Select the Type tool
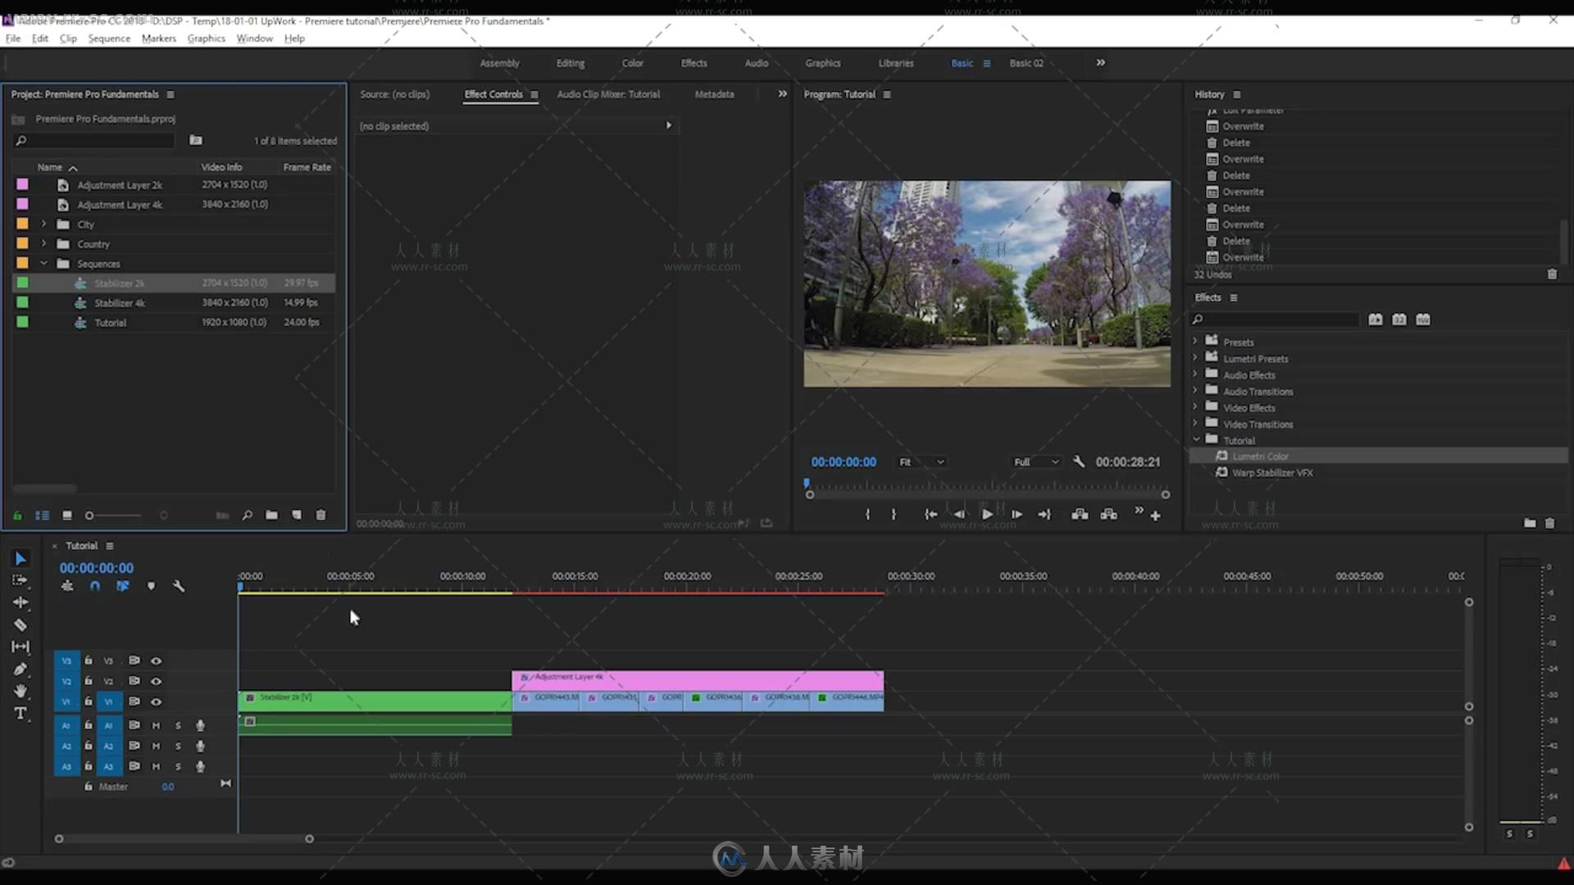Image resolution: width=1574 pixels, height=885 pixels. point(20,713)
